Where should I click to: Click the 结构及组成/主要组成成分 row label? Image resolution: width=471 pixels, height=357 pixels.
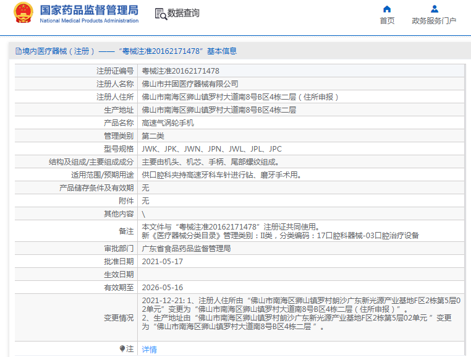coord(91,162)
